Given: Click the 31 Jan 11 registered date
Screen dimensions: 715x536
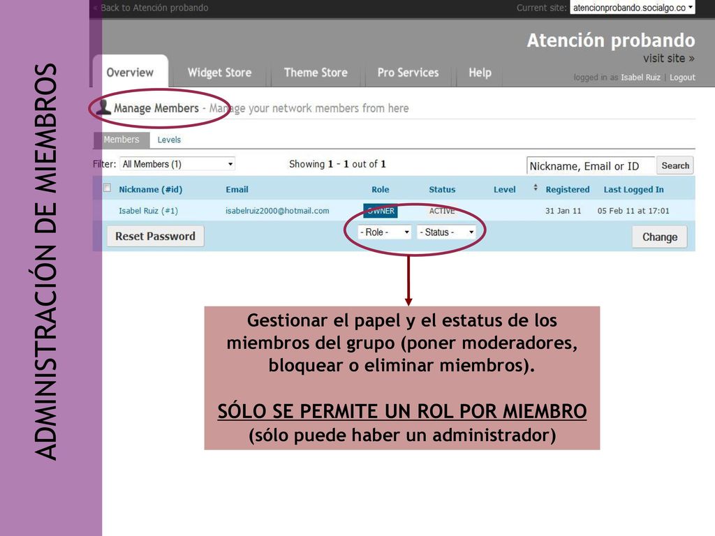Looking at the screenshot, I should [x=563, y=211].
